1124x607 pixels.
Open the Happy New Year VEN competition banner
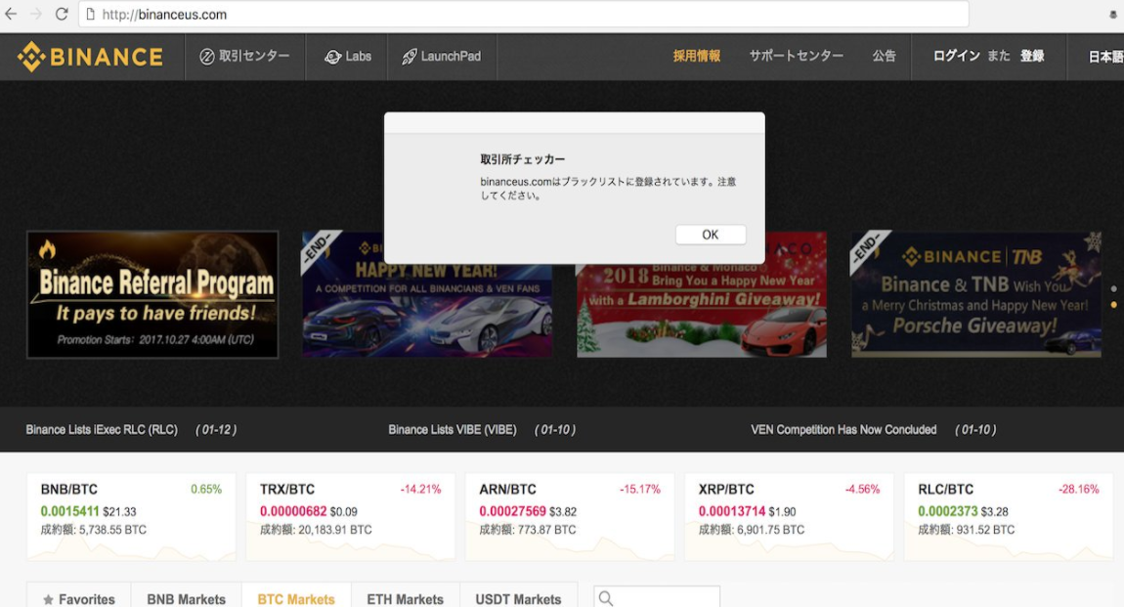coord(427,310)
